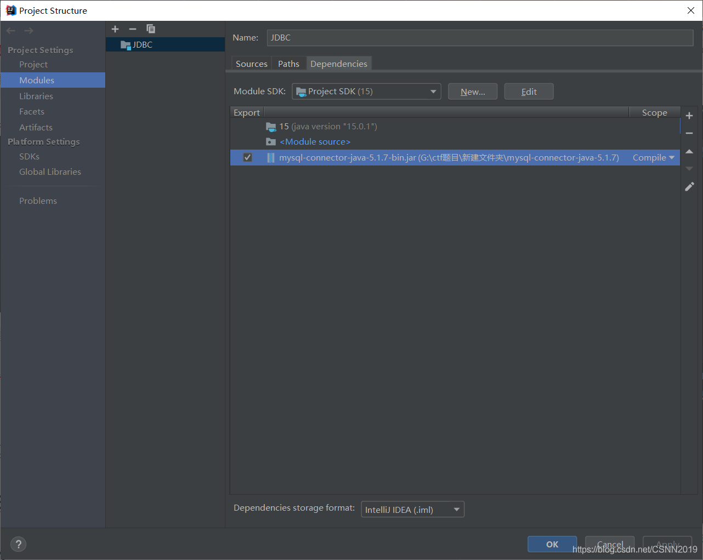Select the mysql-connector-java-5.1.7-bin.jar row
Viewport: 703px width, 560px height.
[x=455, y=158]
